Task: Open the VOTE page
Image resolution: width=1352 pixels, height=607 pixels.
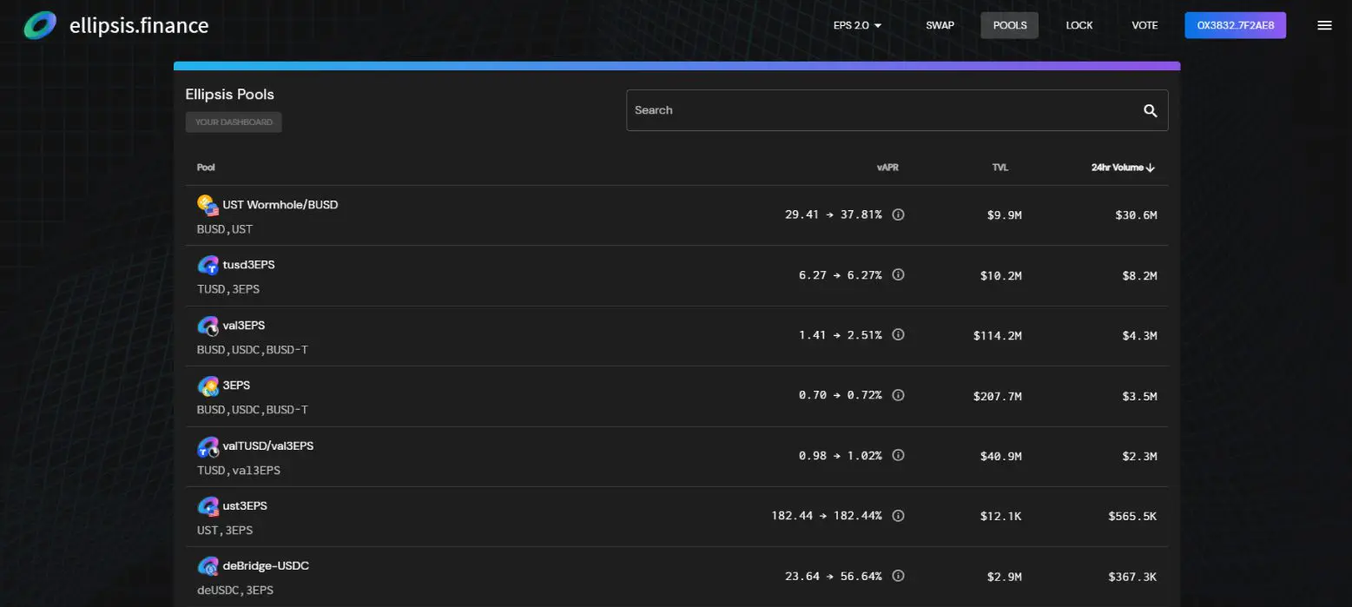Action: (x=1144, y=25)
